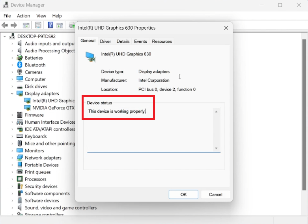Click the 'PCI bus 0, device 2, function 0' text

tap(167, 89)
